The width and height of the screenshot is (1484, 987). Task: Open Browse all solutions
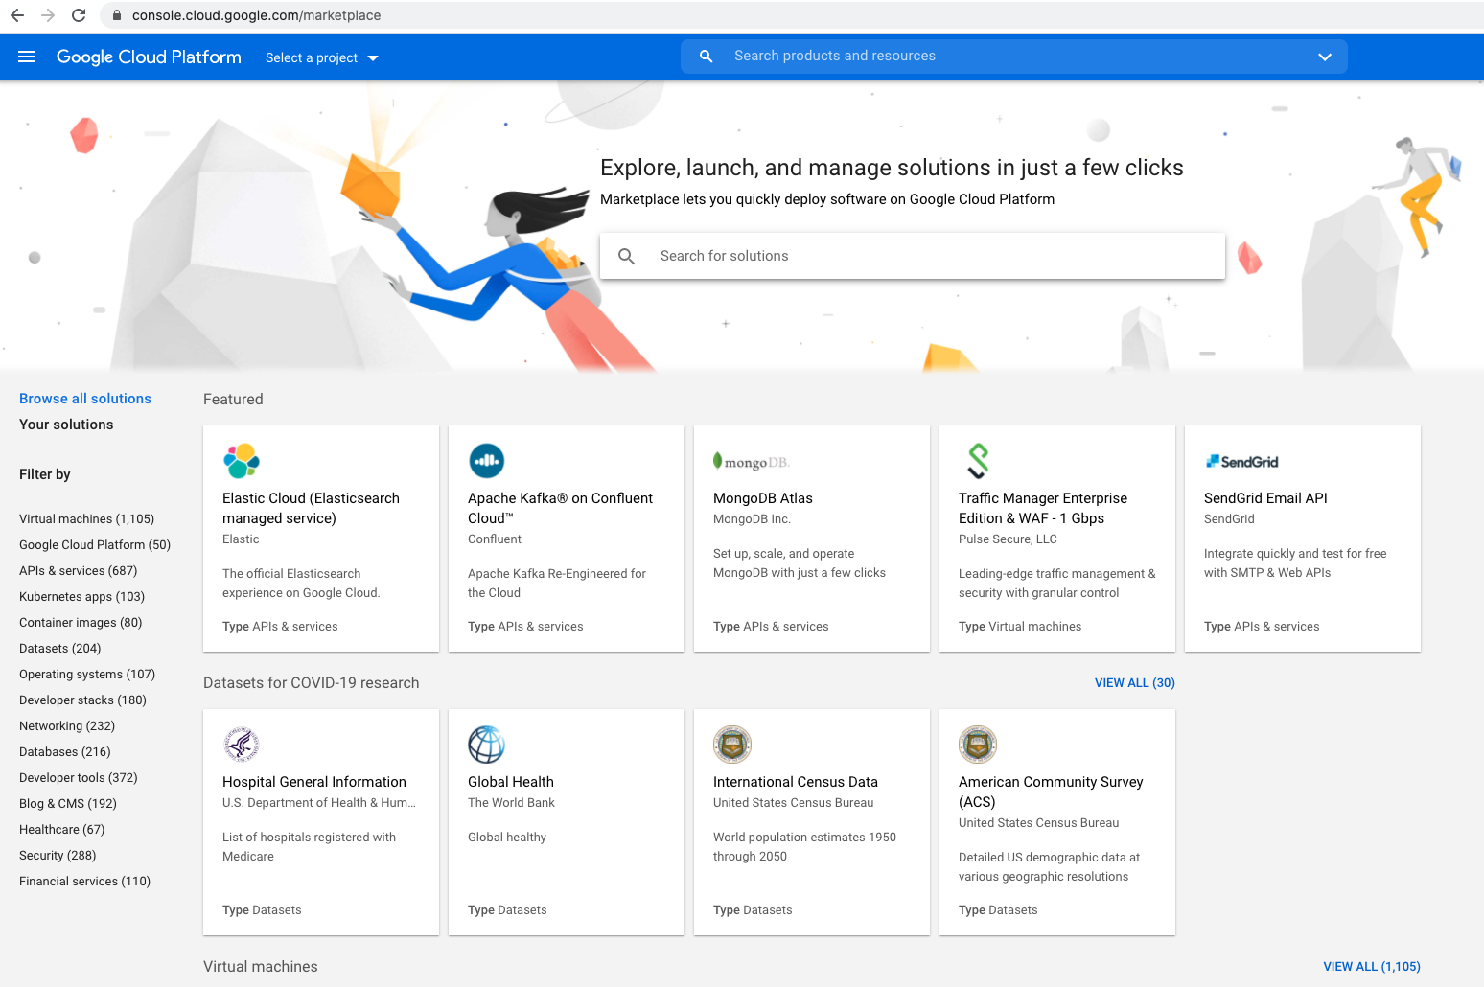[x=85, y=399]
